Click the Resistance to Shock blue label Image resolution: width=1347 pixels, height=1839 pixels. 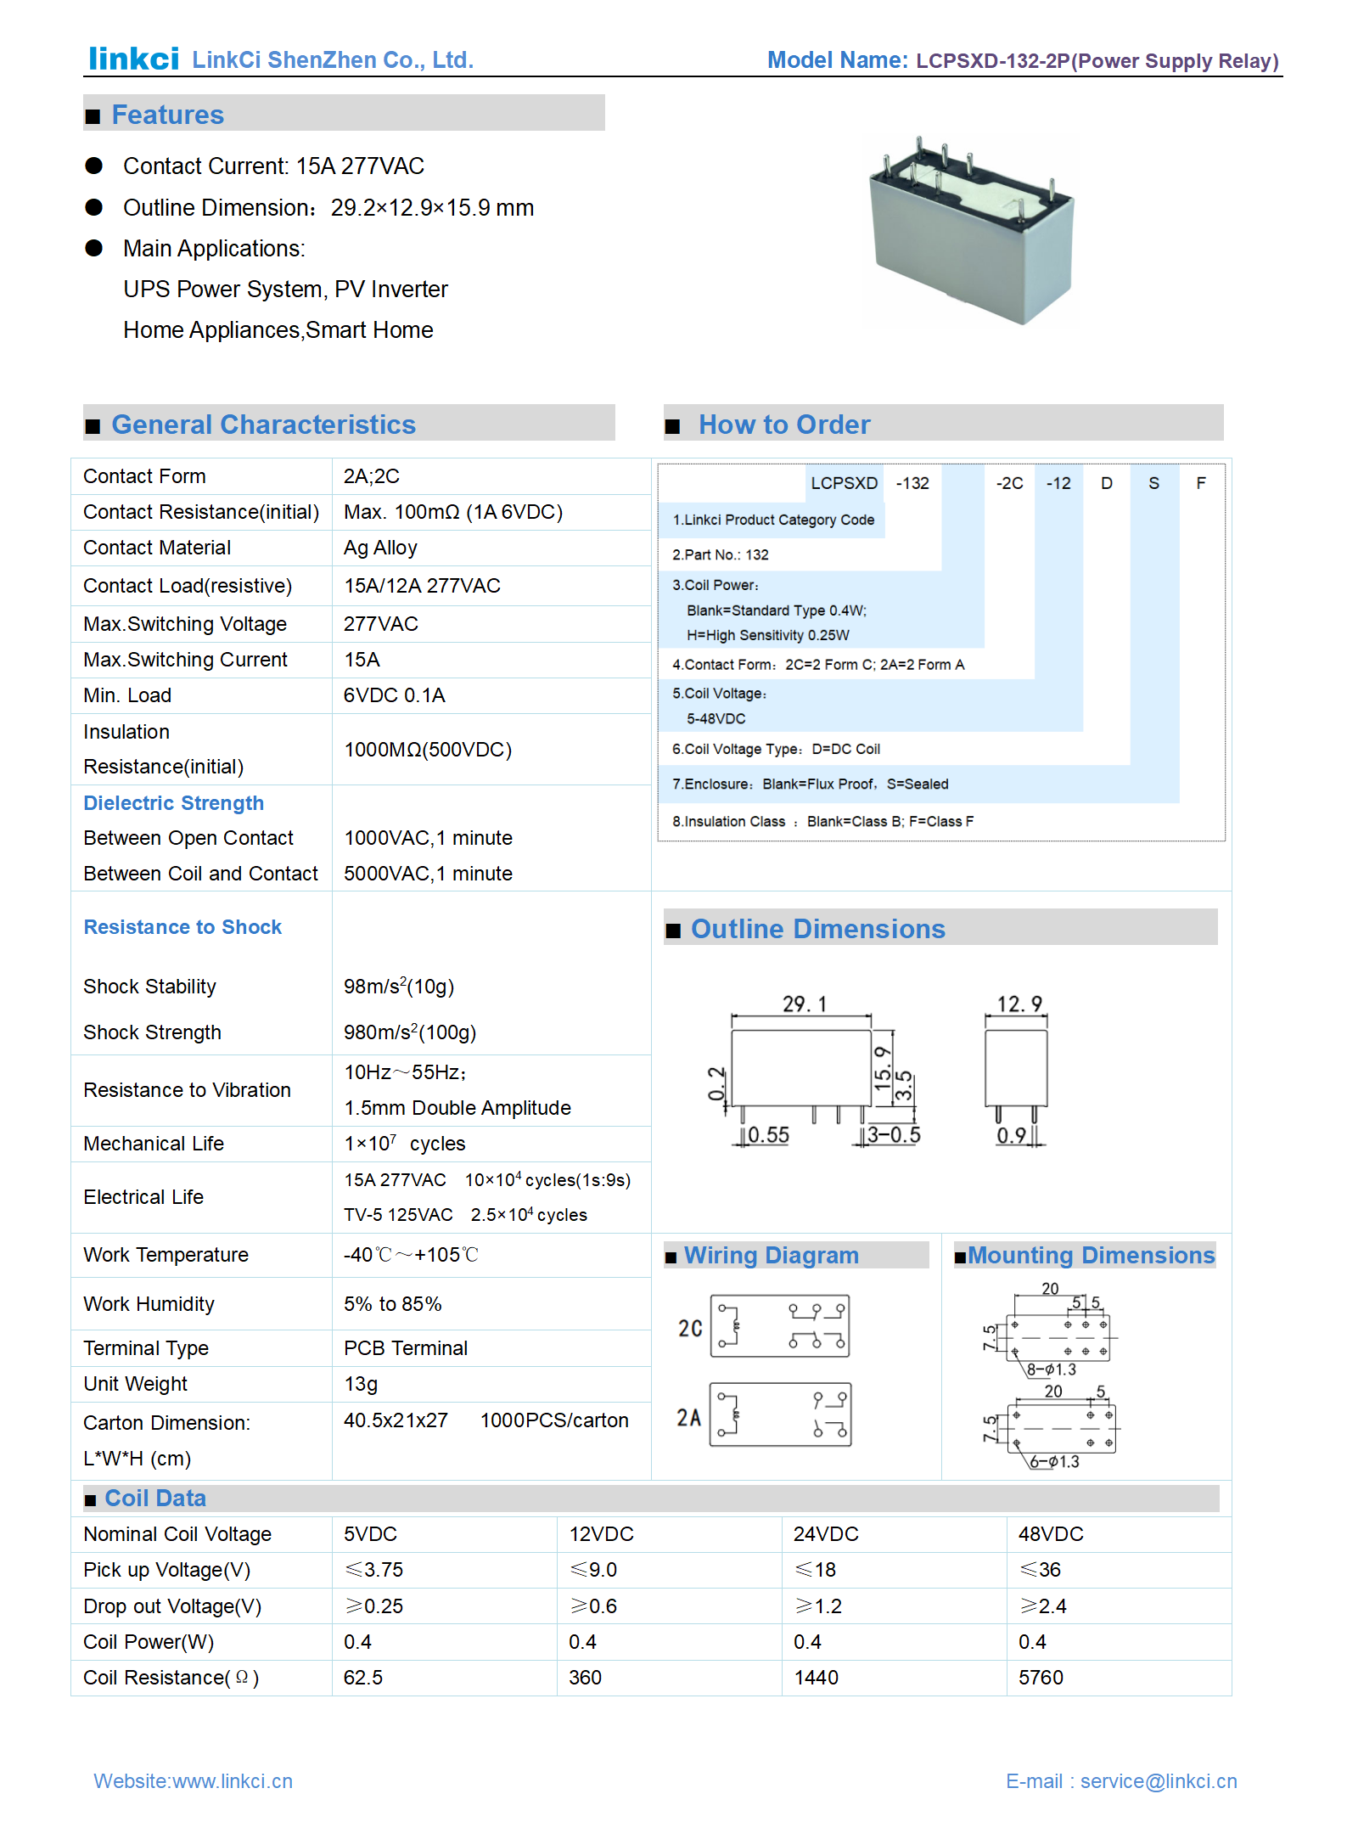click(x=182, y=926)
